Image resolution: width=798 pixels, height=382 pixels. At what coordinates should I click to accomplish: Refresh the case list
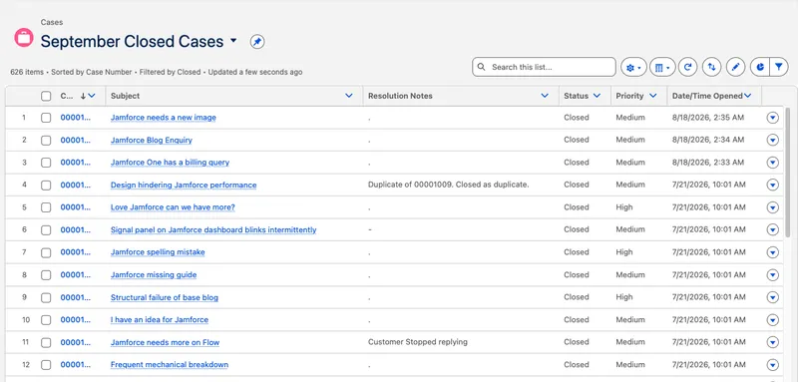[x=687, y=67]
